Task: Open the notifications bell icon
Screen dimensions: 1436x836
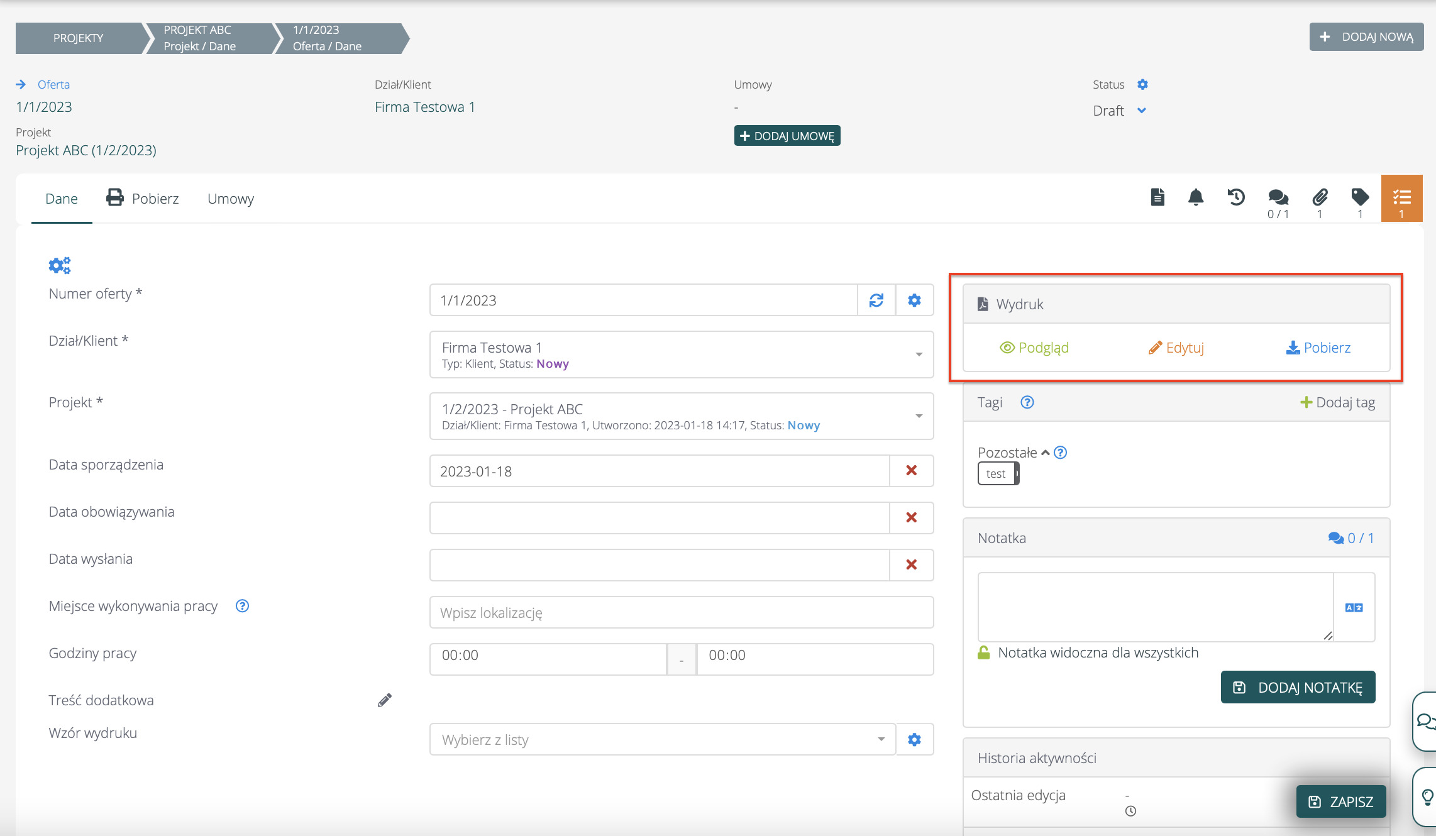Action: (x=1196, y=198)
